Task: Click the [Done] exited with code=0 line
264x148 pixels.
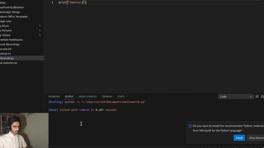Action: pos(82,110)
